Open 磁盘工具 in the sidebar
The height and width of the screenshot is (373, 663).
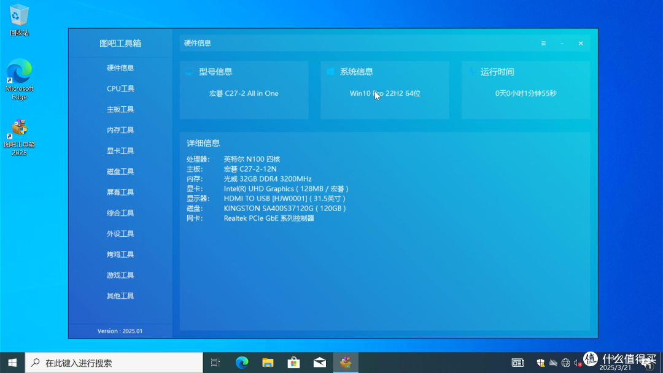coord(120,172)
